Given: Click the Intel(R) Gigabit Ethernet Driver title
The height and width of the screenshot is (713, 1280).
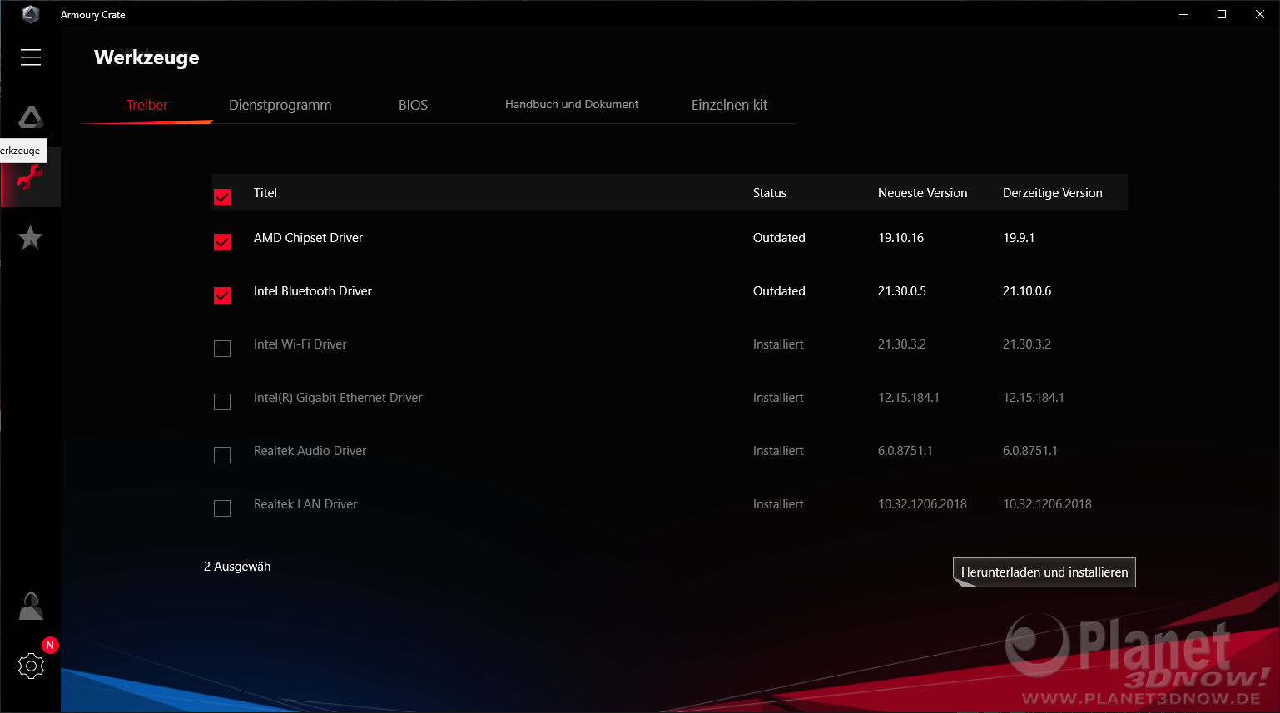Looking at the screenshot, I should [338, 398].
